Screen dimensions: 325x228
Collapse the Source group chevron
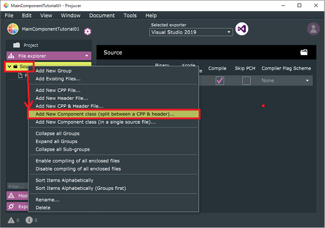click(9, 67)
